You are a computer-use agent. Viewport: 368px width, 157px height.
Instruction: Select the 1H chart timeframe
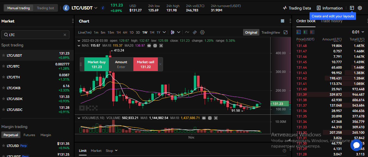[118, 32]
